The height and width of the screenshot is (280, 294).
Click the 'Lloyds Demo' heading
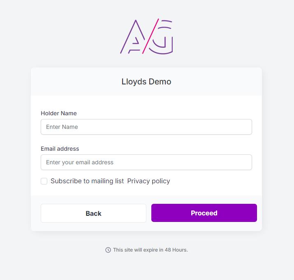pyautogui.click(x=146, y=82)
